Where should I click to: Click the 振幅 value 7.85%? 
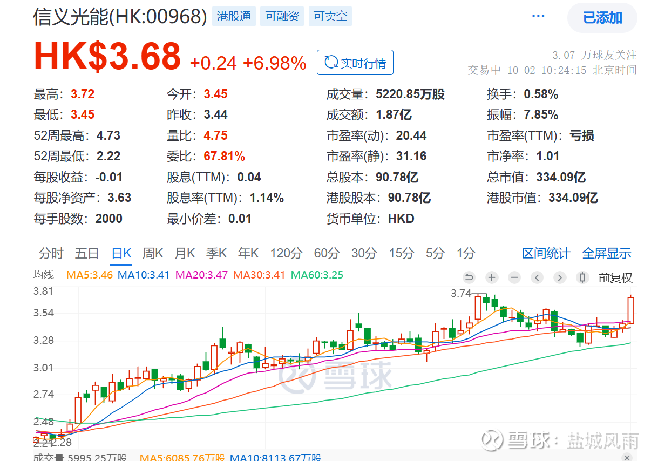click(541, 114)
